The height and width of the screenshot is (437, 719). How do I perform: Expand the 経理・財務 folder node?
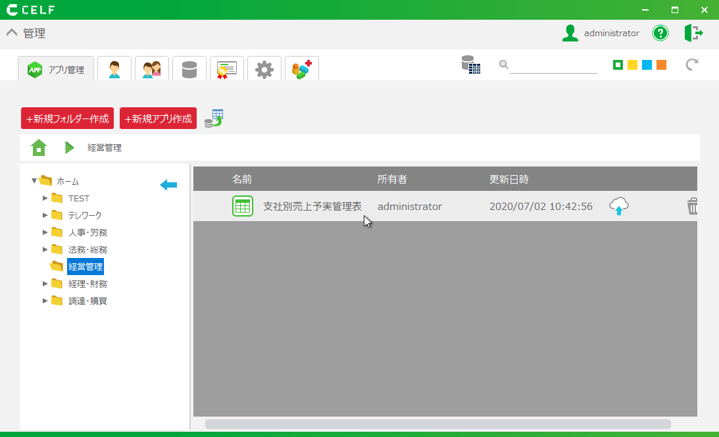pos(45,284)
